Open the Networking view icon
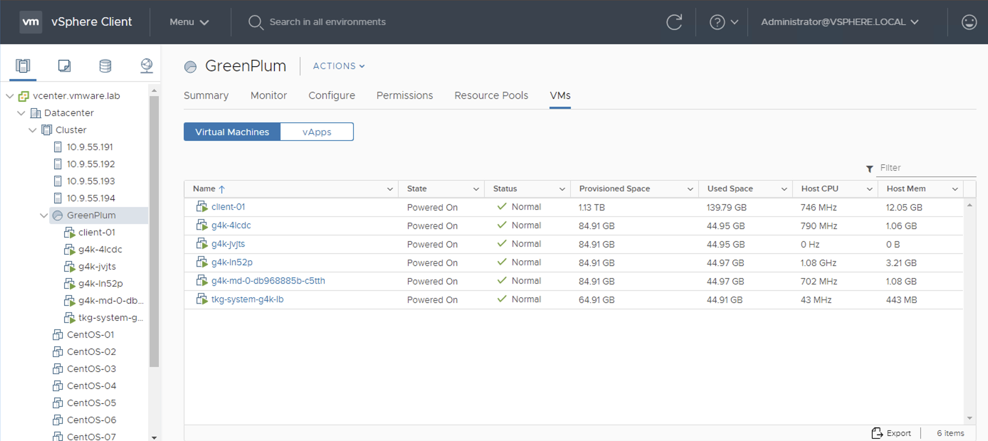Screen dimensions: 988x441 point(147,66)
